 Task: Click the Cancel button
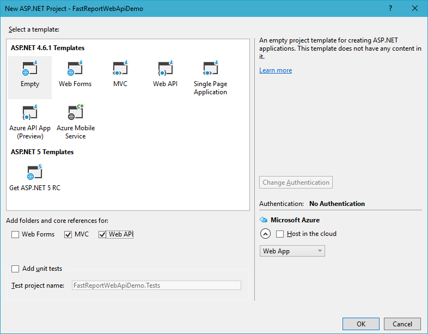[402, 324]
